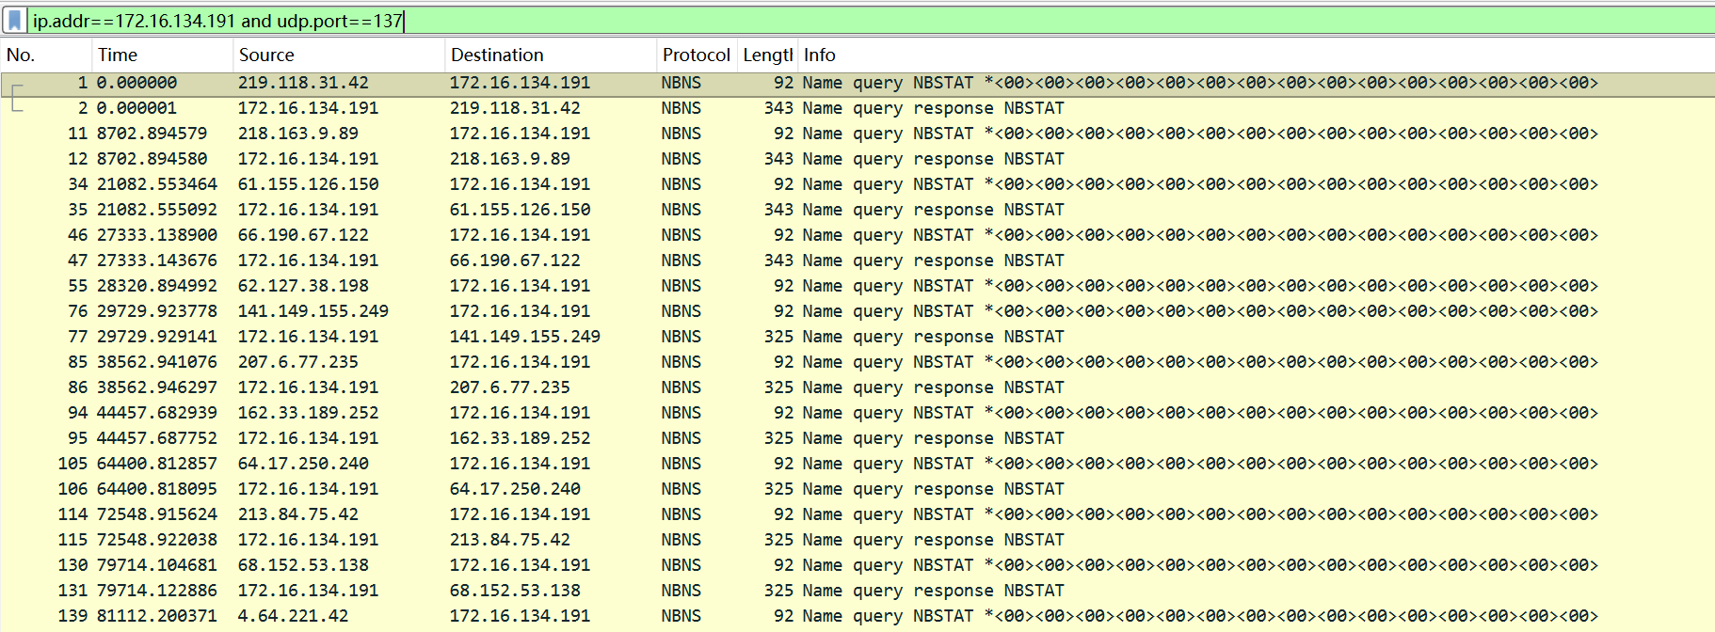The image size is (1715, 632).
Task: Select packet 11 from 218.163.9.89
Action: [857, 134]
